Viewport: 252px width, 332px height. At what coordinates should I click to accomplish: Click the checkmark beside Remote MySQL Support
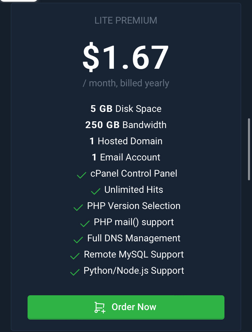[75, 256]
